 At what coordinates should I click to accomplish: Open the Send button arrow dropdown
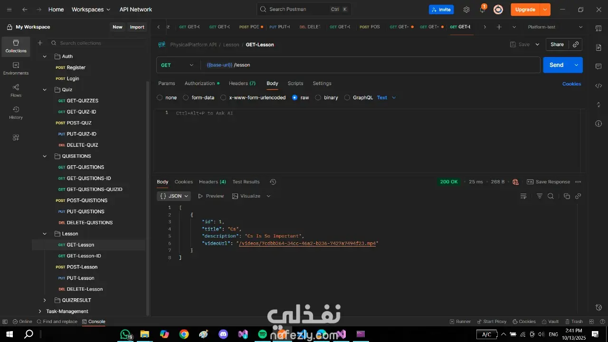[x=576, y=65]
